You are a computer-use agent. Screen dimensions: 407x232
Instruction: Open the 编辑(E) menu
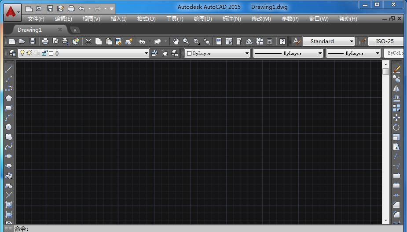tap(64, 19)
